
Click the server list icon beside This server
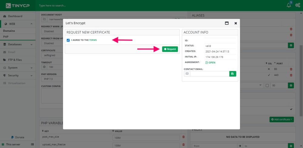point(32,144)
